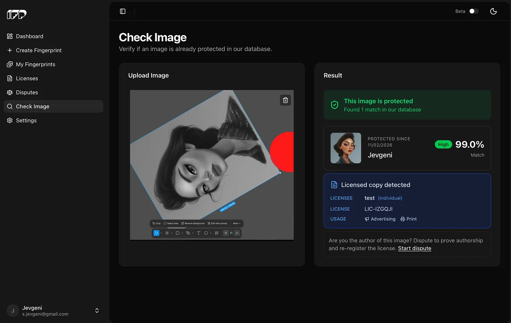Image resolution: width=511 pixels, height=323 pixels.
Task: Navigate to Licenses
Action: (53, 78)
